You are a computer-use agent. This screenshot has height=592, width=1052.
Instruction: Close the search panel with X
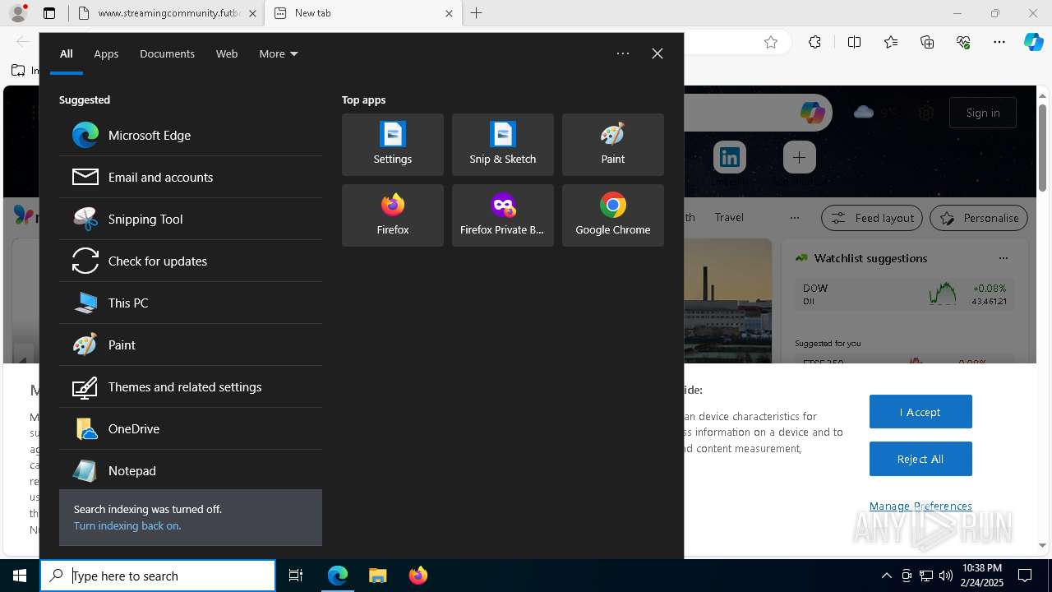pyautogui.click(x=657, y=53)
